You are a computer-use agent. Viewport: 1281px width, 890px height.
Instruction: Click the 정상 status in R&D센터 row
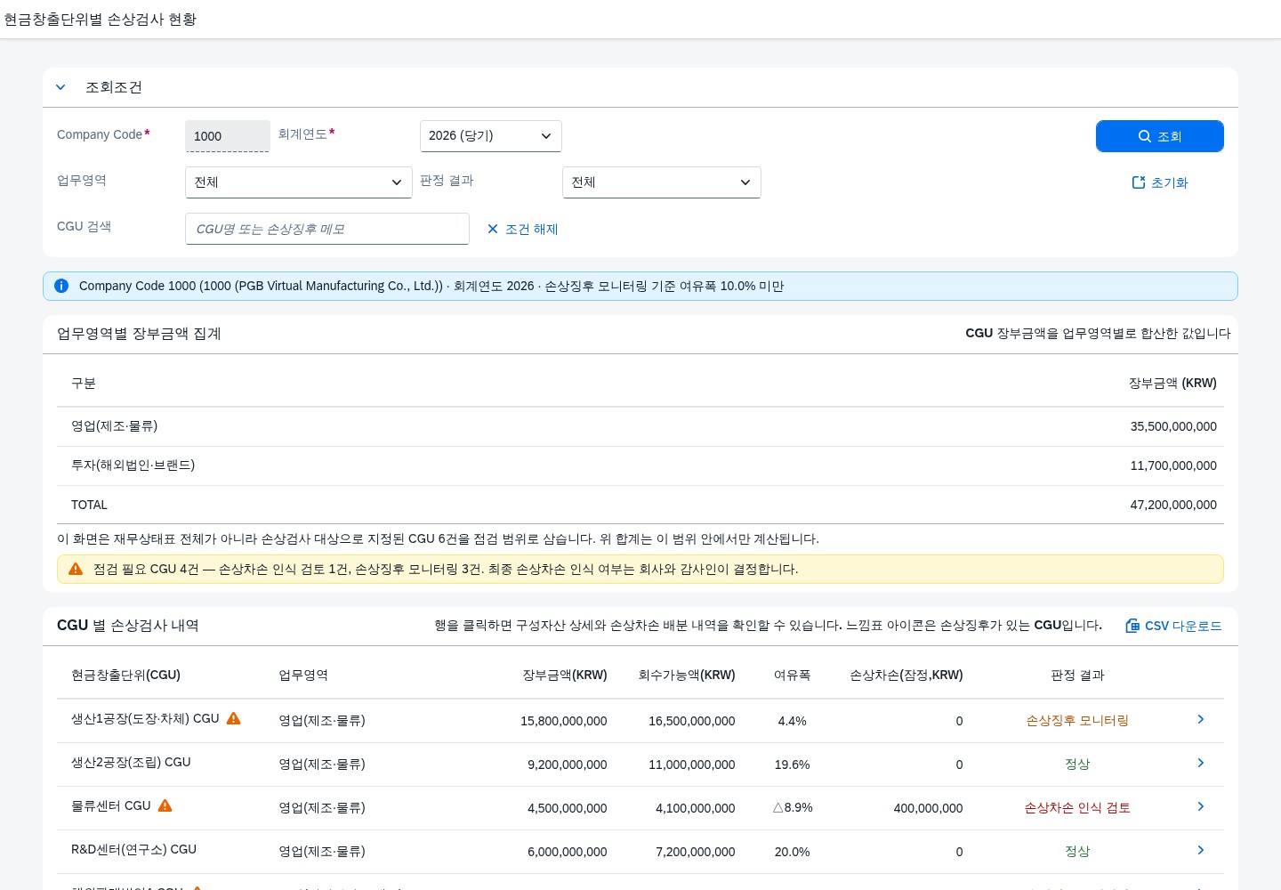tap(1077, 852)
